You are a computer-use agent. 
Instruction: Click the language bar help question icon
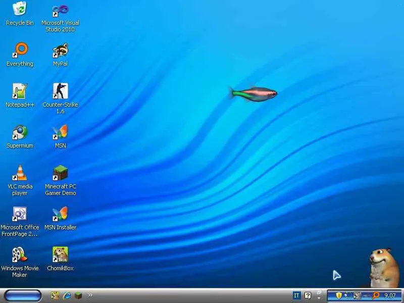click(308, 295)
